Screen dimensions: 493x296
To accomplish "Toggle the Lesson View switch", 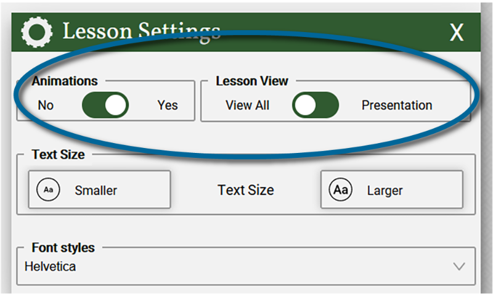I will [x=316, y=105].
